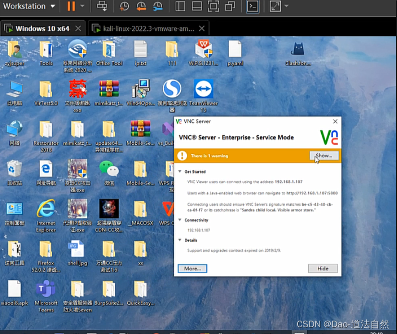Pause the virtual machine with the orange button
397x334 pixels.
pyautogui.click(x=71, y=6)
